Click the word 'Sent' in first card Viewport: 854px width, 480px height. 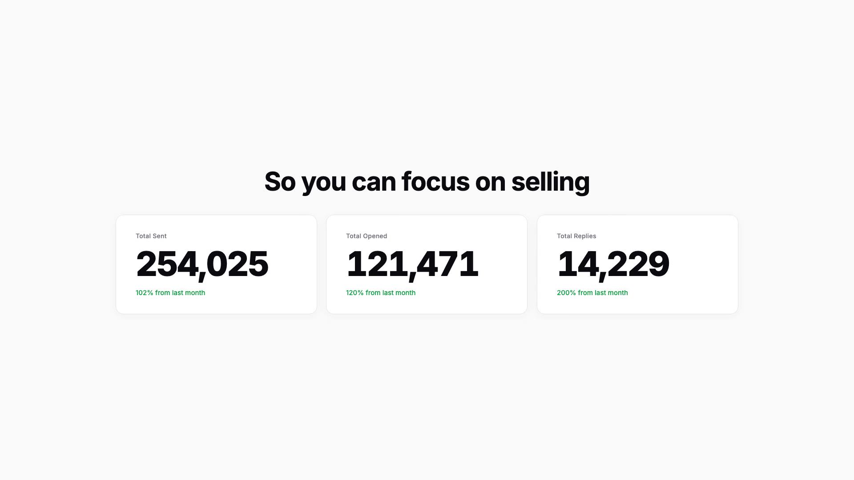[159, 236]
